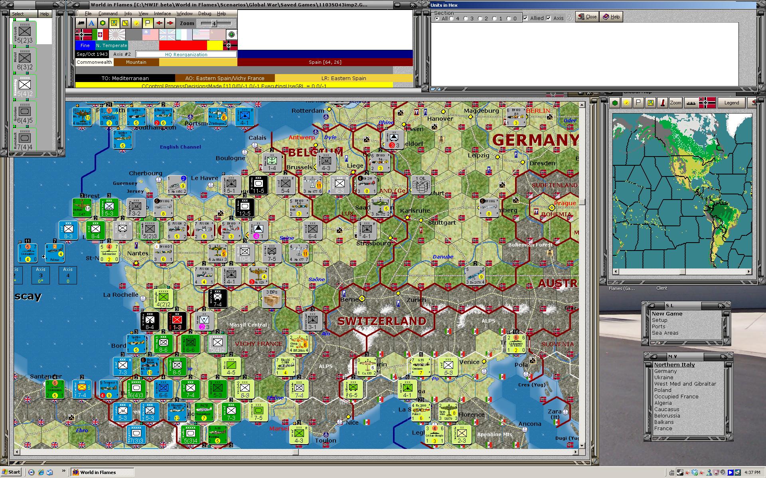Click Help in the unit list panel
The image size is (766, 478).
[x=44, y=14]
